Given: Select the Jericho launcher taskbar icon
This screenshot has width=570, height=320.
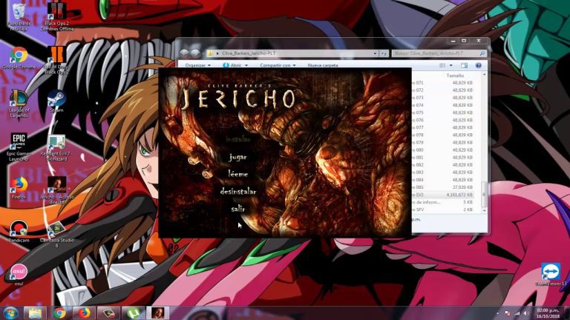Looking at the screenshot, I should click(x=157, y=313).
